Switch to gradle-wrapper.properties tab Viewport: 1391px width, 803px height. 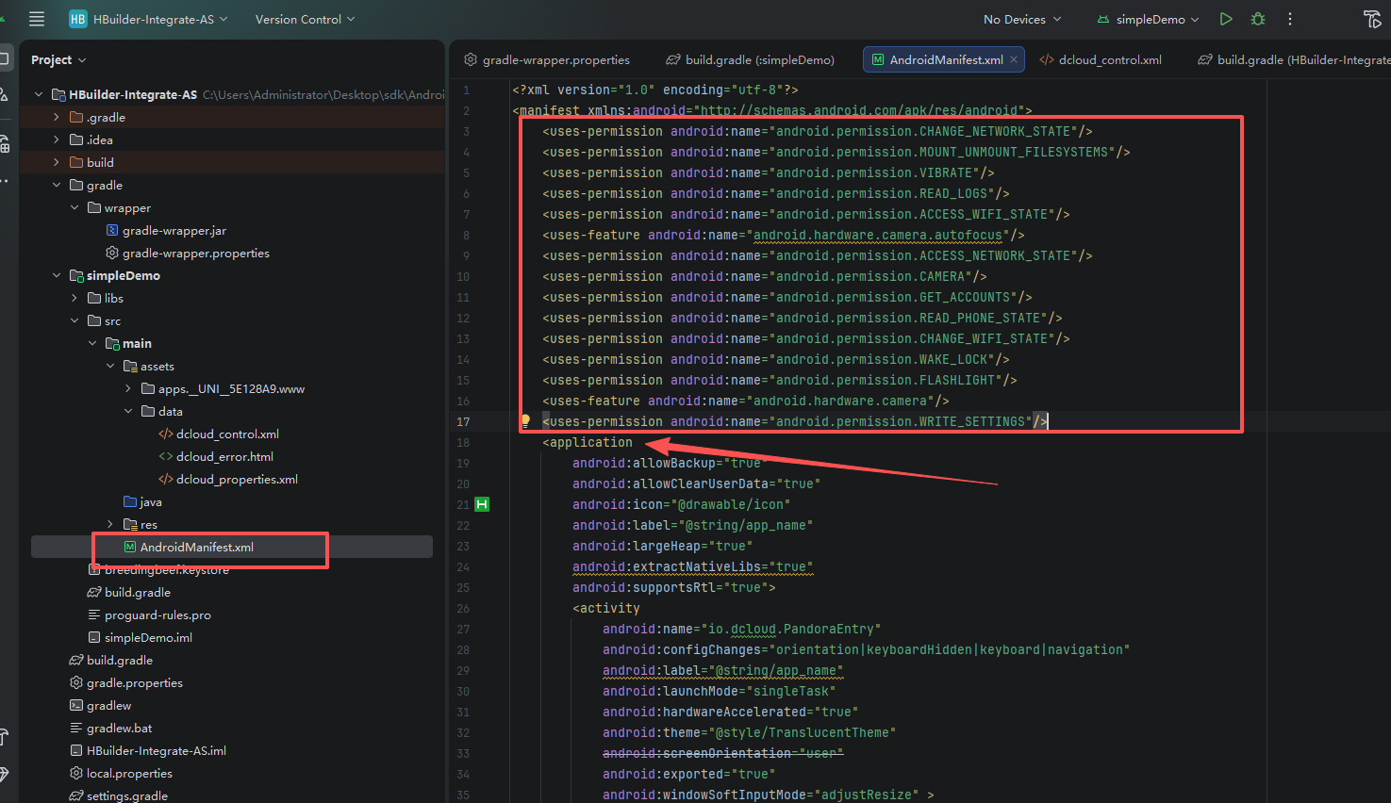pos(547,59)
